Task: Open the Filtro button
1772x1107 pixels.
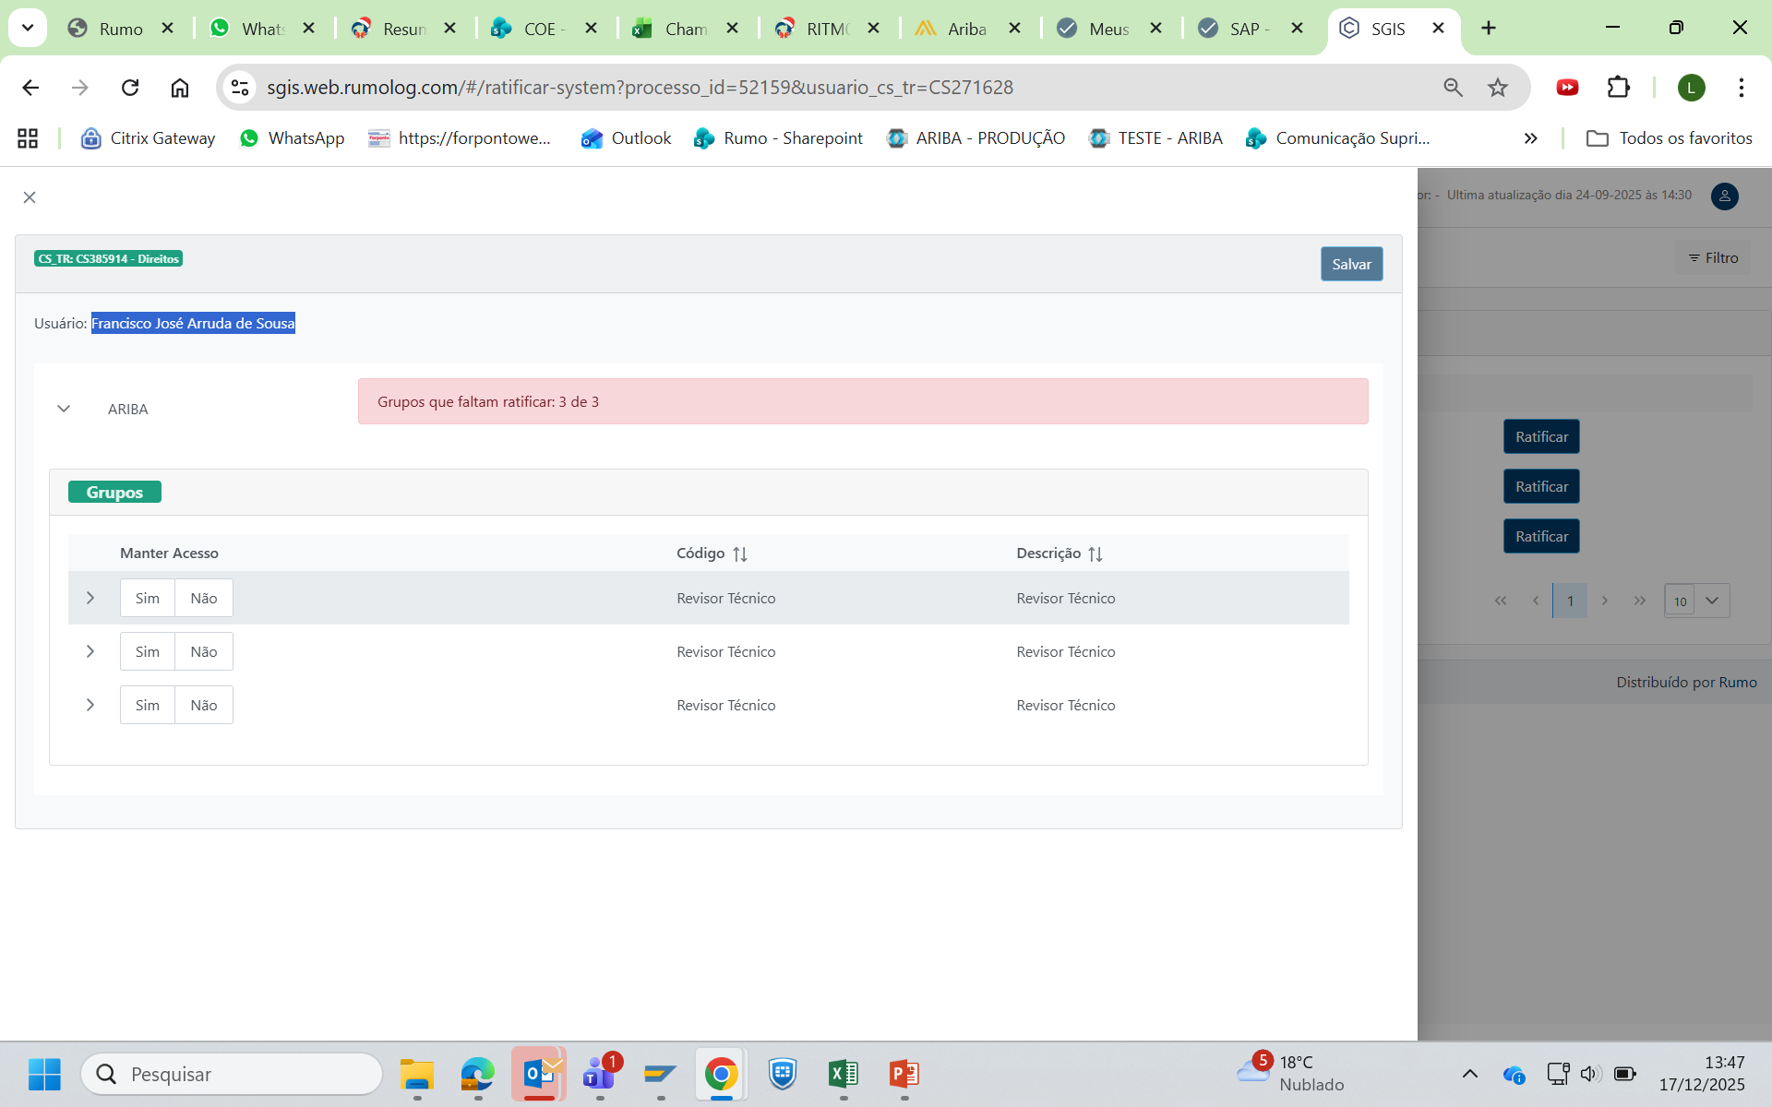Action: tap(1713, 258)
